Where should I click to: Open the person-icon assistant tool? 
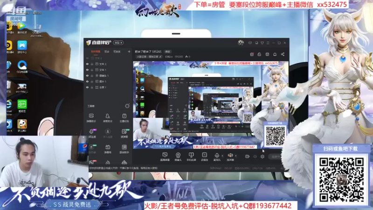tap(108, 118)
